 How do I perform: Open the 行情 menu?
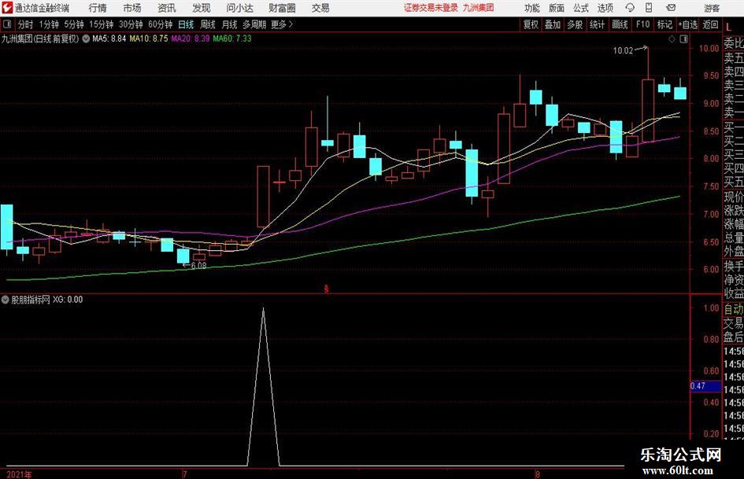(x=98, y=8)
